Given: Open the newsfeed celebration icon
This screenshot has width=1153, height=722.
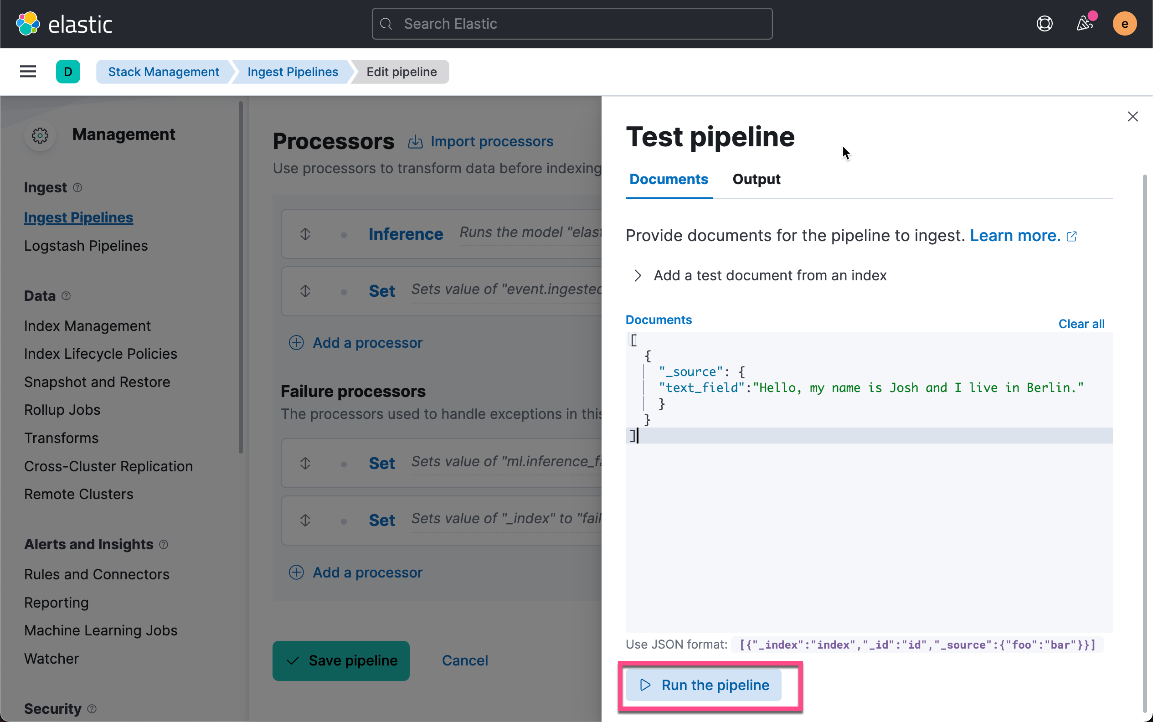Looking at the screenshot, I should pos(1084,23).
